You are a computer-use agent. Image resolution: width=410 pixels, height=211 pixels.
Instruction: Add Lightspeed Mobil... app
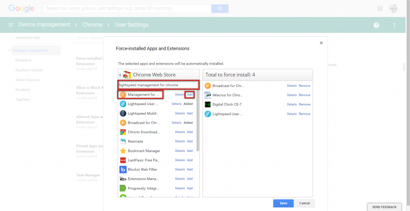(x=190, y=113)
